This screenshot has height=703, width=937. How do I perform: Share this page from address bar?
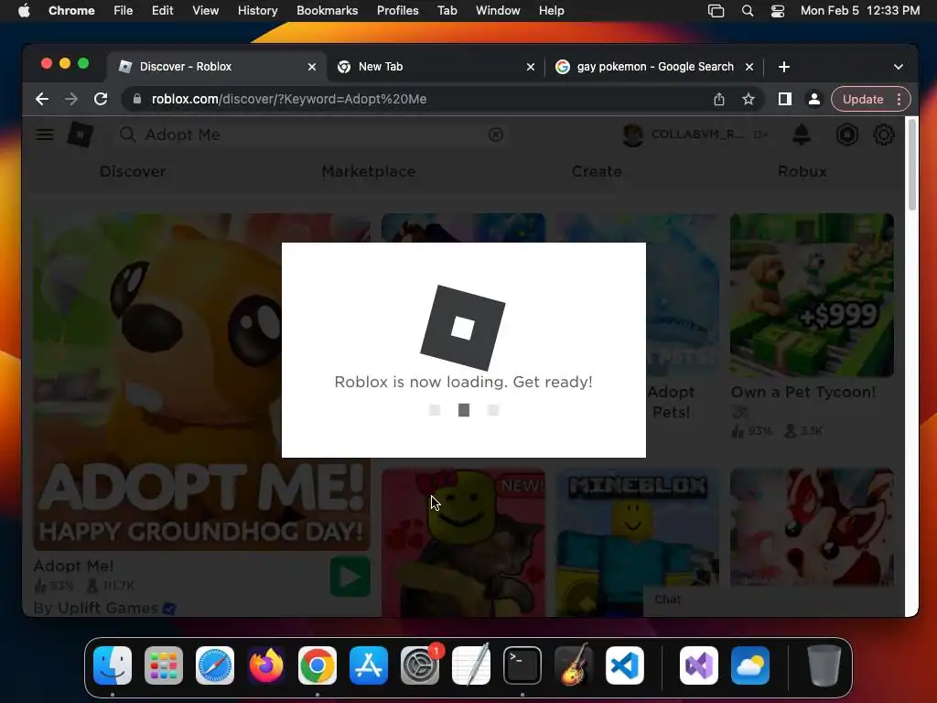(719, 99)
